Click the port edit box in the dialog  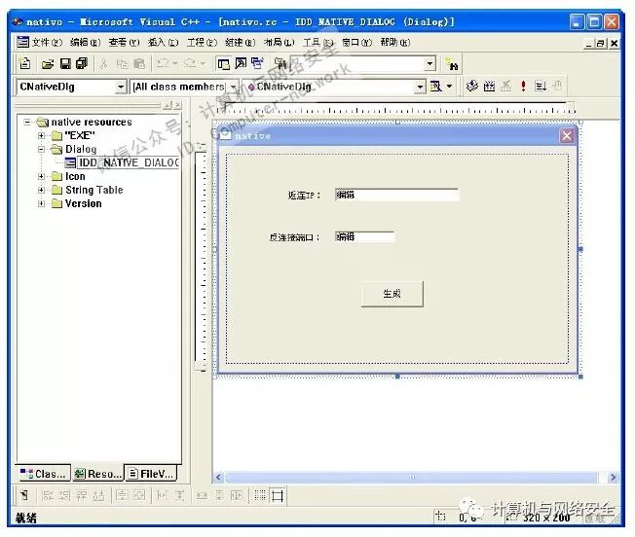click(364, 236)
